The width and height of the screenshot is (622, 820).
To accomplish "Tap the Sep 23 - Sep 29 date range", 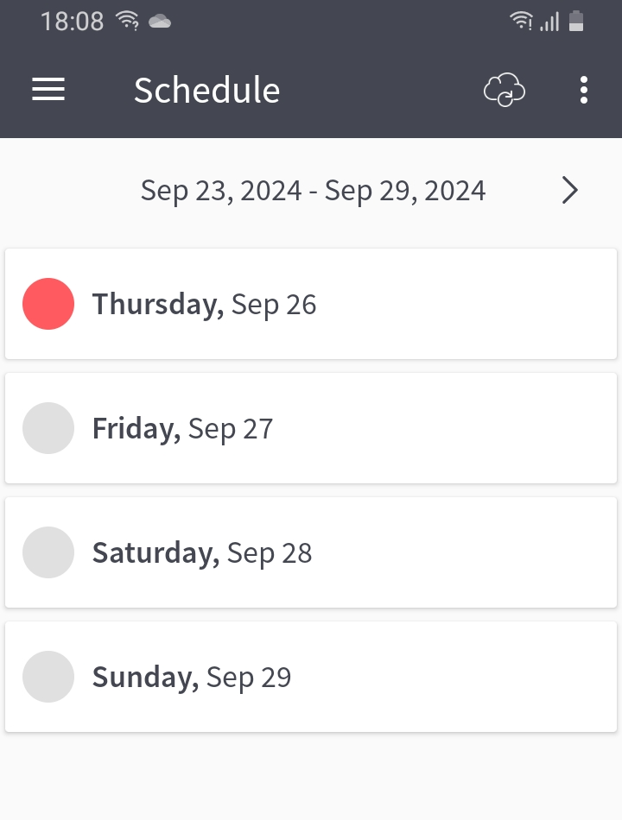I will (x=313, y=190).
